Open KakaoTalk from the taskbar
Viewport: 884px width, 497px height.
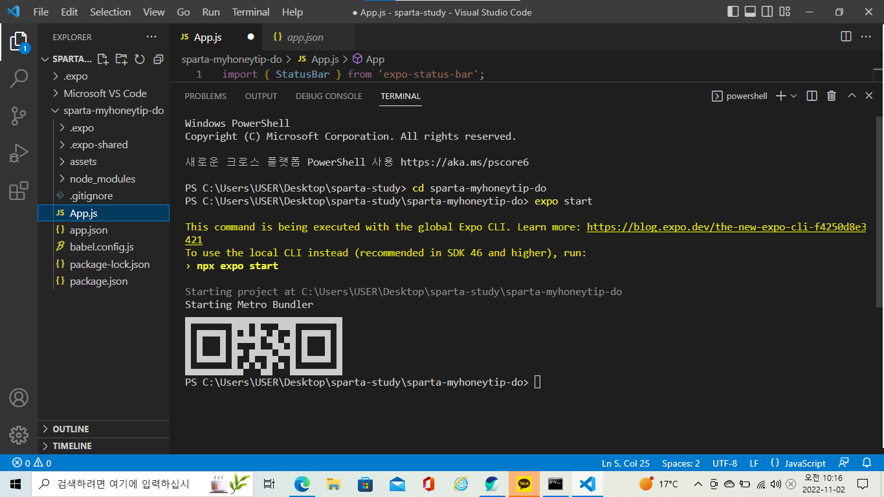pyautogui.click(x=524, y=483)
